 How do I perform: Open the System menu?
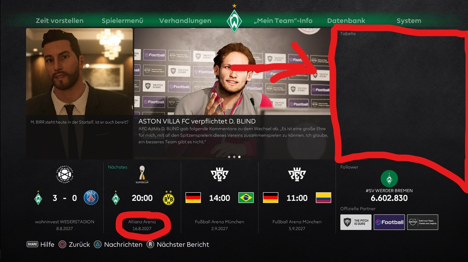[409, 21]
